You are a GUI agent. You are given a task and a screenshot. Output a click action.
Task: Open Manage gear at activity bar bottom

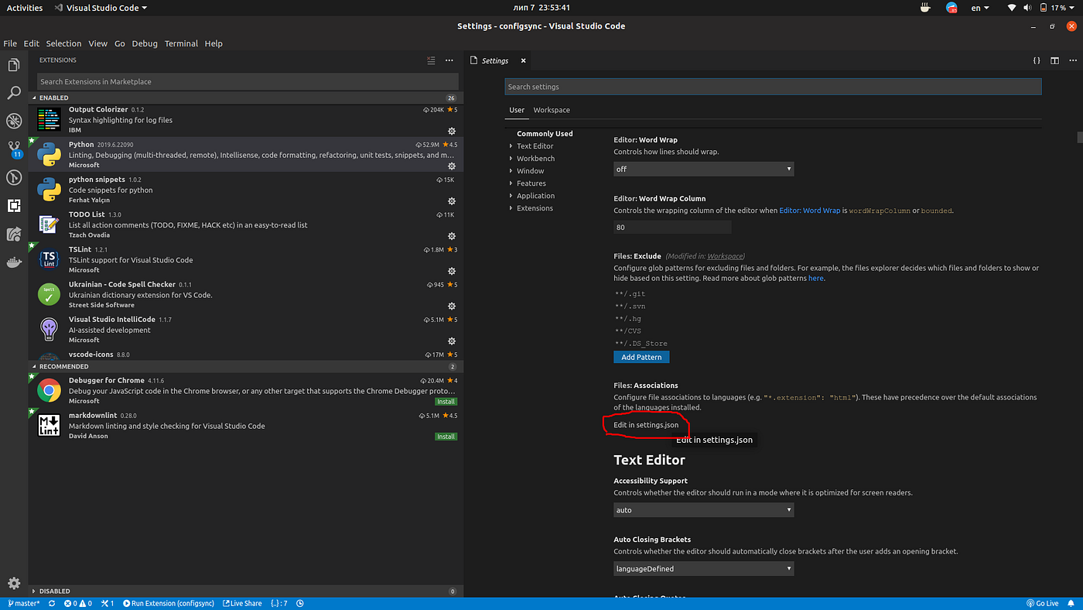tap(13, 583)
